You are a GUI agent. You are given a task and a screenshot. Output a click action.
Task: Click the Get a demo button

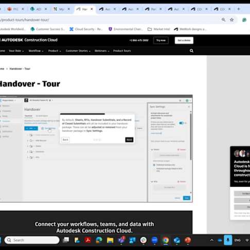pyautogui.click(x=184, y=40)
